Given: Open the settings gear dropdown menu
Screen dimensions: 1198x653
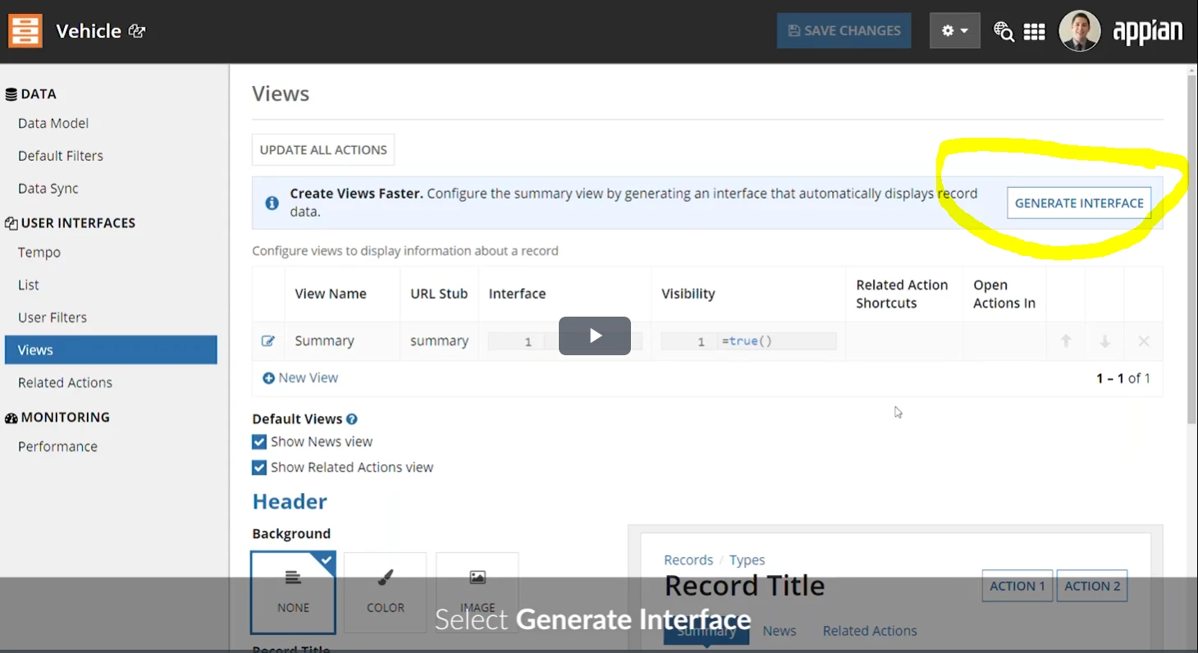Looking at the screenshot, I should (x=954, y=30).
